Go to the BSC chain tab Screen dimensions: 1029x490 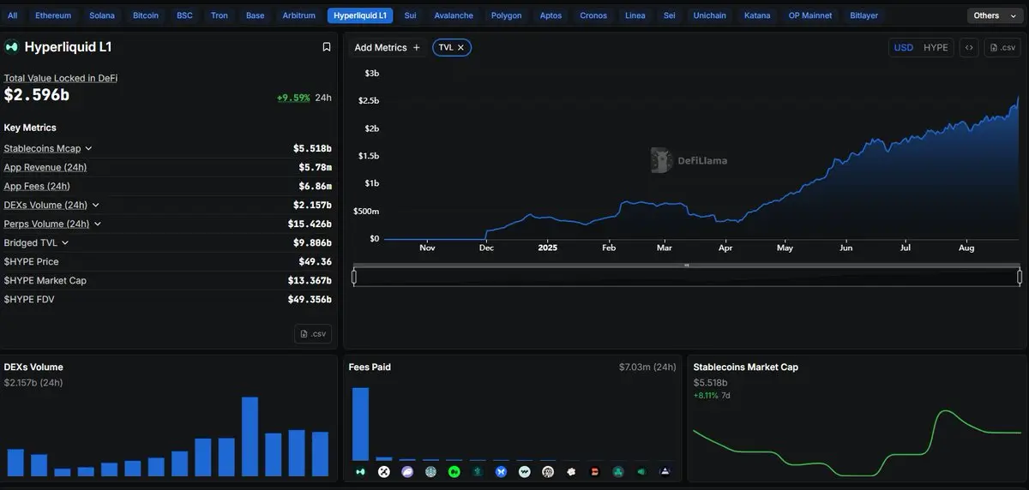184,15
